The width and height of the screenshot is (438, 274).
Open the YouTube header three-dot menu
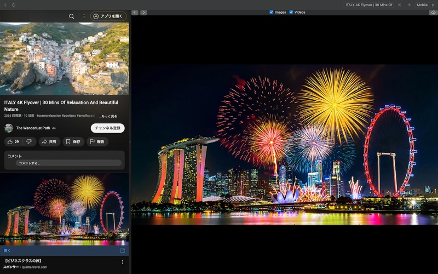tap(84, 16)
